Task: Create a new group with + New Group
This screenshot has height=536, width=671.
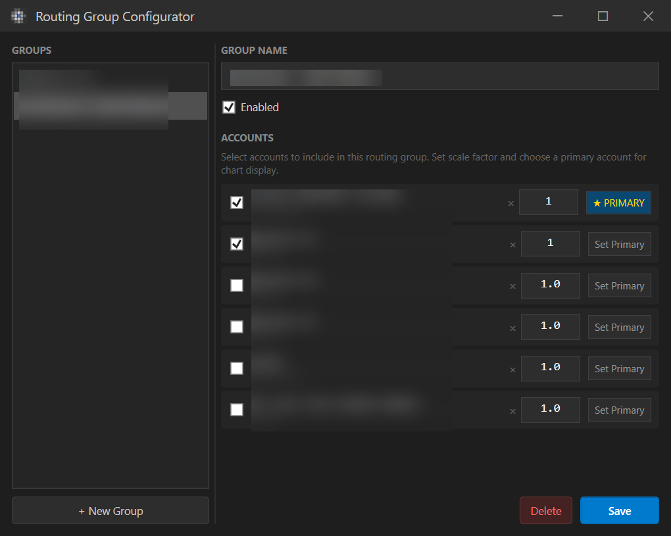Action: [111, 511]
